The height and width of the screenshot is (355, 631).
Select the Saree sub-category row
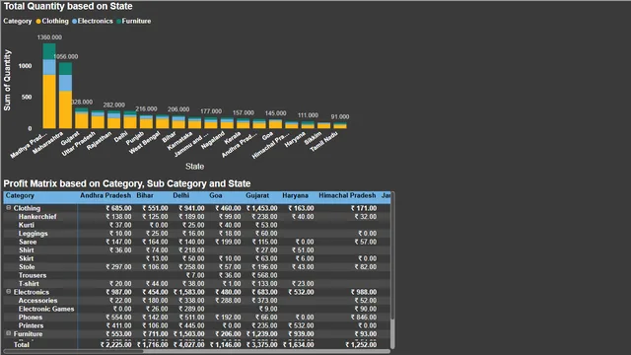[x=28, y=242]
